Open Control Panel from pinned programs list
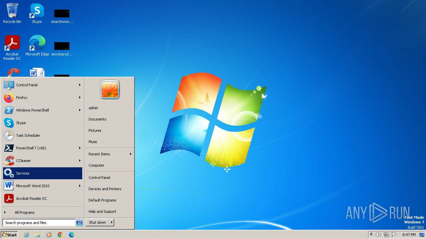This screenshot has height=239, width=426. tap(43, 85)
